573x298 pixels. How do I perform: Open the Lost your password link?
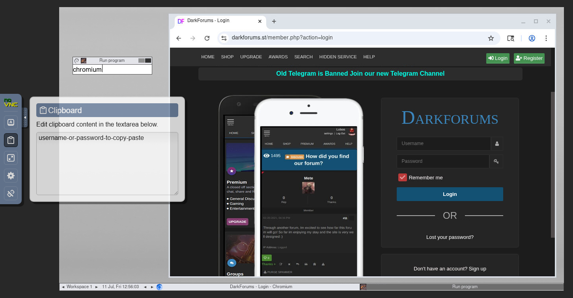coord(450,237)
